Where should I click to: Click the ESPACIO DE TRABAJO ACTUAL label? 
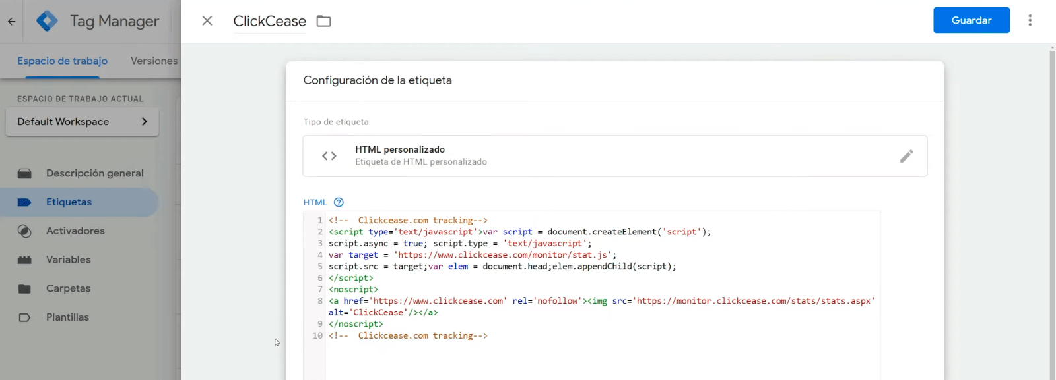point(80,99)
